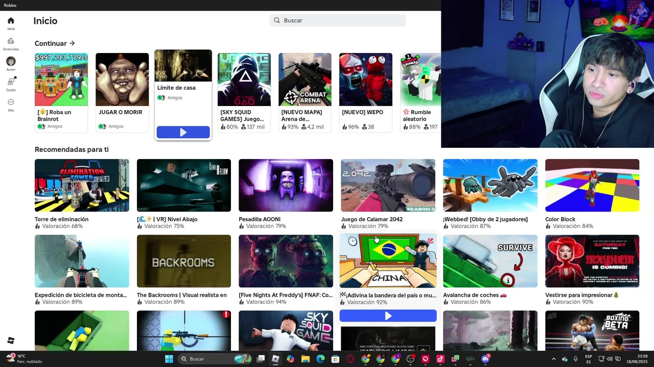Open the Boxing Beta game thumbnail
Viewport: 654px width, 367px height.
click(592, 330)
